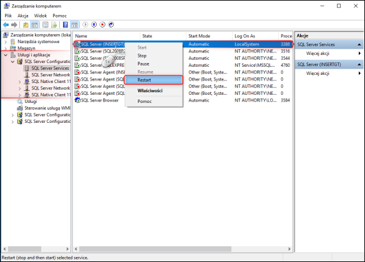Viewport: 365px width, 262px height.
Task: Click the Sterowanie usługą WMI icon
Action: pyautogui.click(x=20, y=108)
